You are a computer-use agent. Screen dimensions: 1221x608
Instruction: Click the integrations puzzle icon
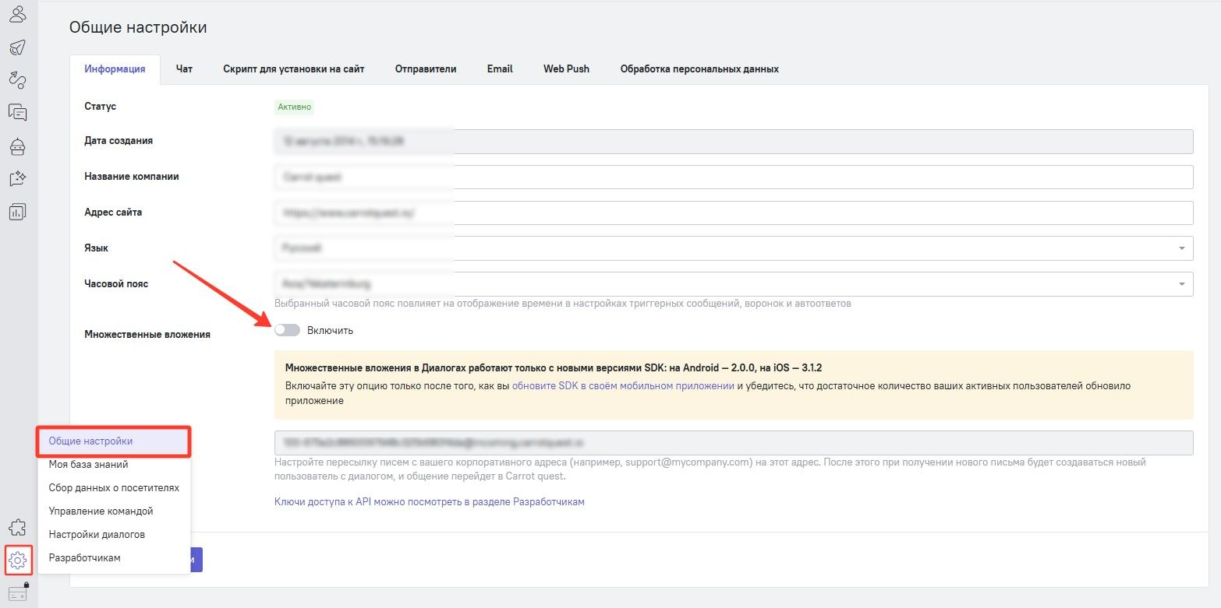click(x=17, y=527)
